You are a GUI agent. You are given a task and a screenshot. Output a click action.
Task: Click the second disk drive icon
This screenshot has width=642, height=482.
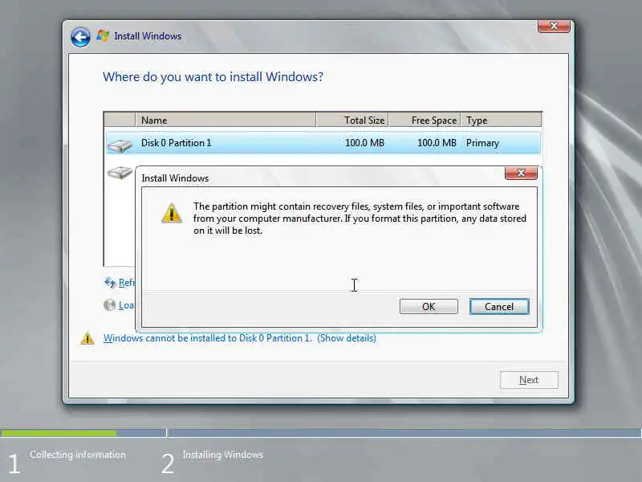120,172
